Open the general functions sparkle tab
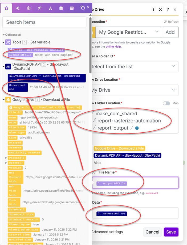The image size is (187, 245). tap(18, 8)
